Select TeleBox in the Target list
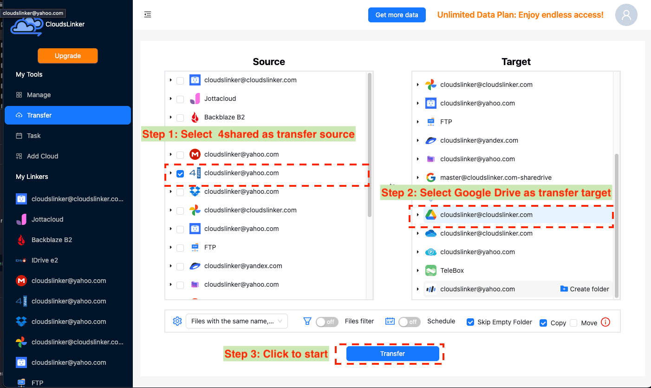Image resolution: width=651 pixels, height=388 pixels. pos(452,270)
